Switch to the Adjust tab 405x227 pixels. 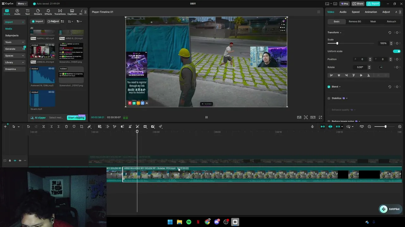386,12
